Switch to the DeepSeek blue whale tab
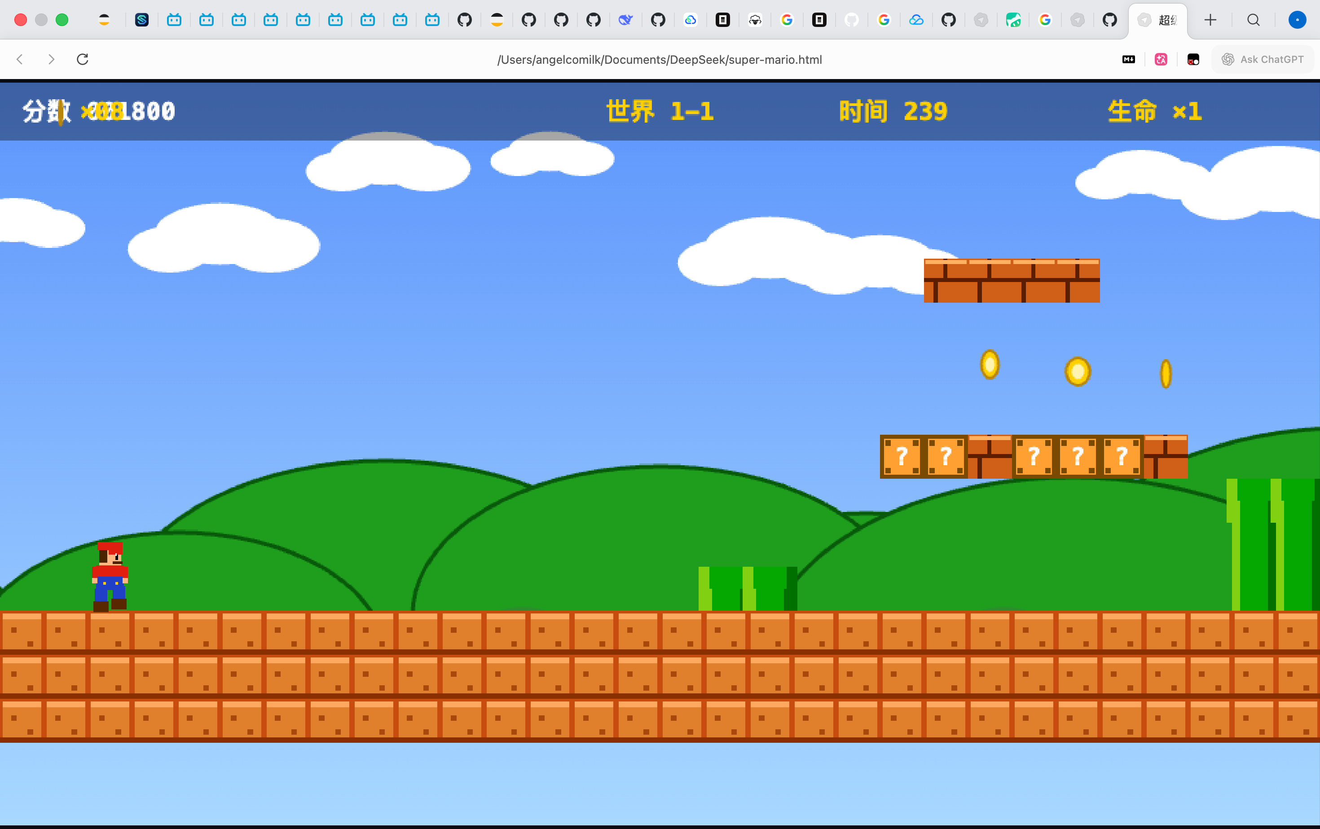This screenshot has height=829, width=1320. pyautogui.click(x=625, y=20)
